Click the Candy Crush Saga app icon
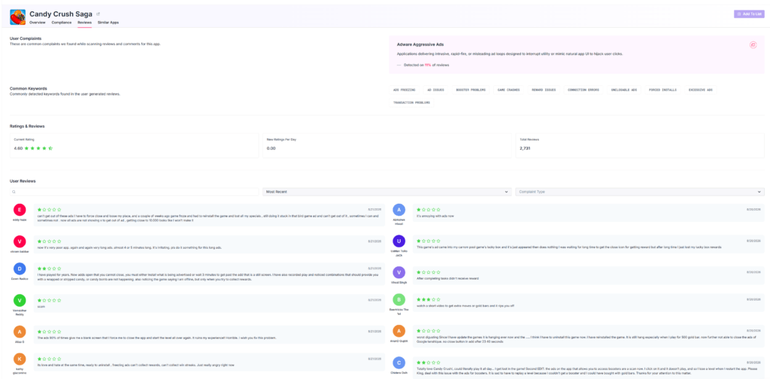Viewport: 770px width, 379px height. tap(18, 17)
